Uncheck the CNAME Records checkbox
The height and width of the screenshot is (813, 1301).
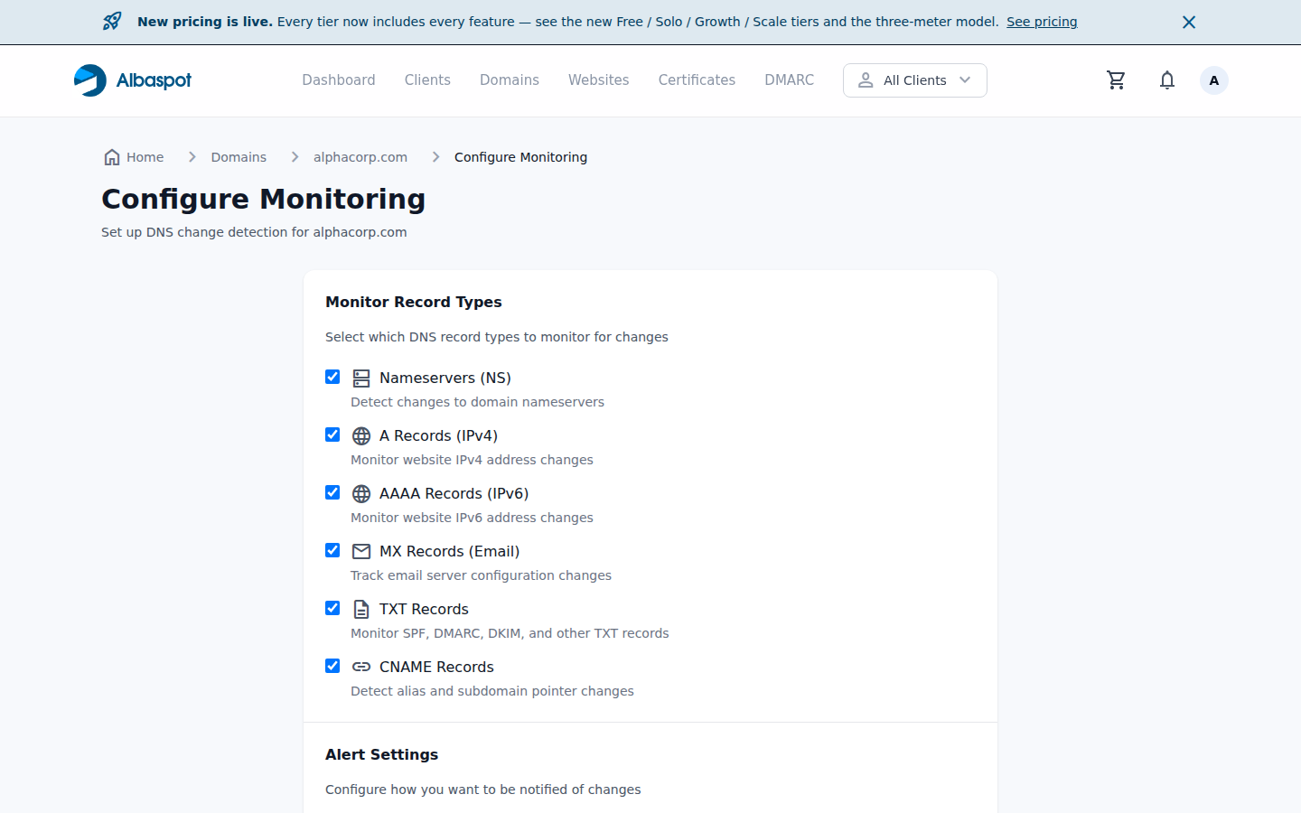[332, 666]
